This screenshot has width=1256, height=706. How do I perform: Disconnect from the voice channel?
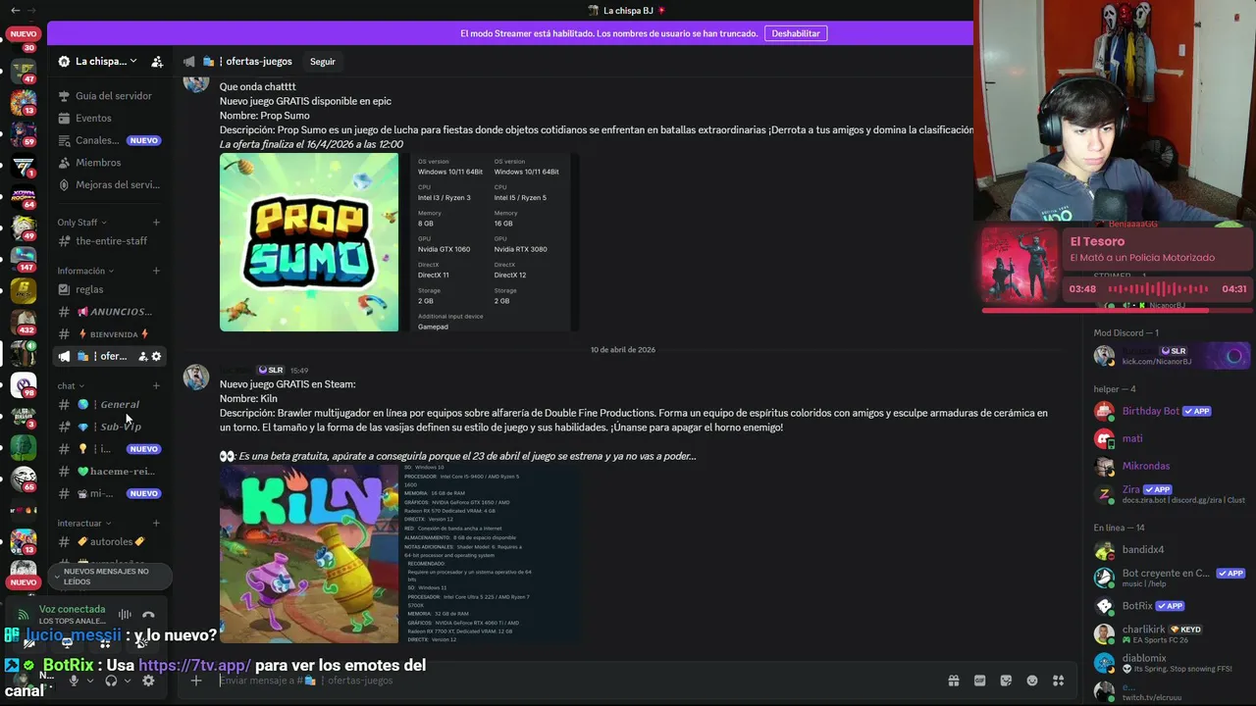148,615
